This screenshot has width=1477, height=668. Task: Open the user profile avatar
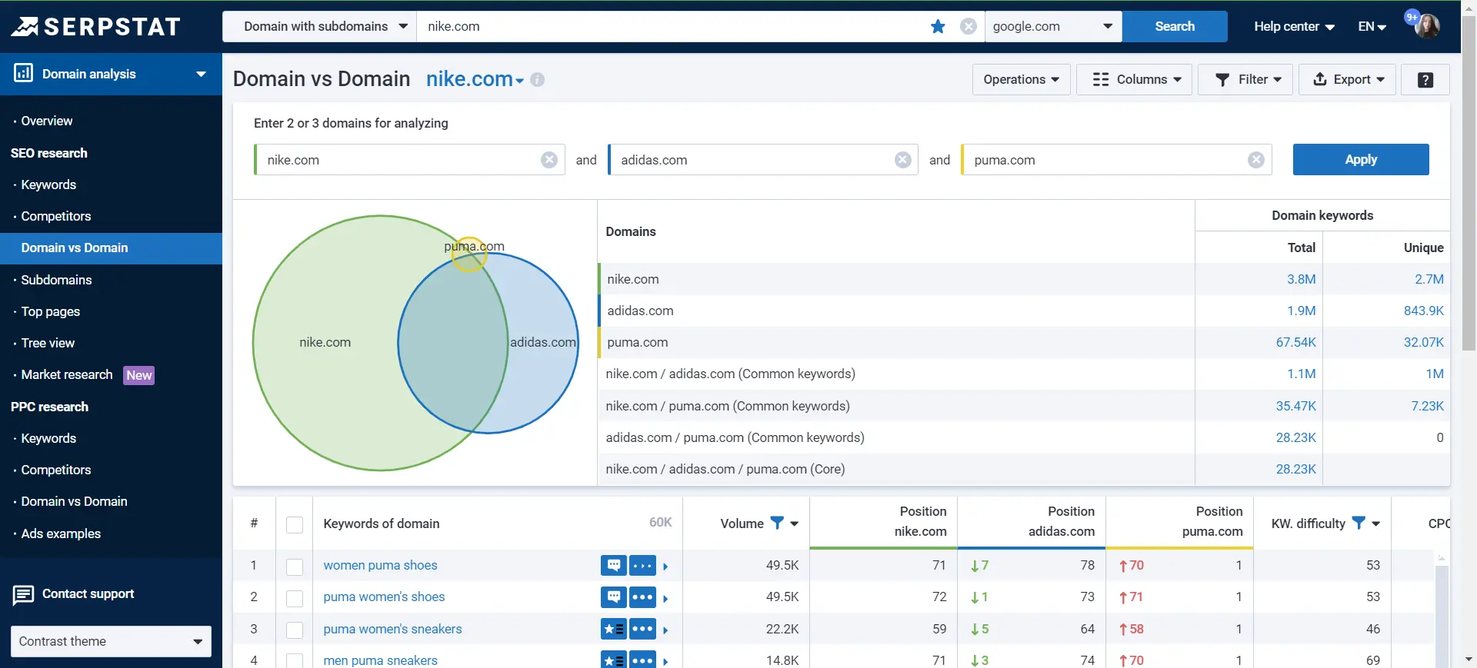tap(1427, 26)
